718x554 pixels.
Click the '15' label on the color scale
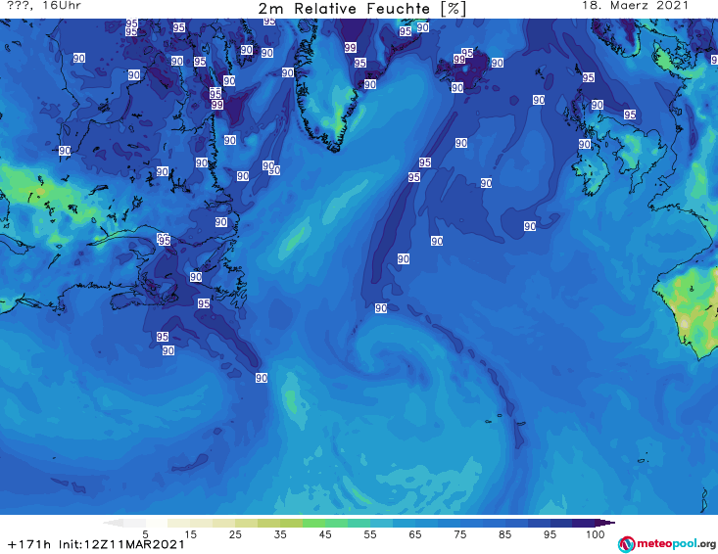[x=190, y=534]
